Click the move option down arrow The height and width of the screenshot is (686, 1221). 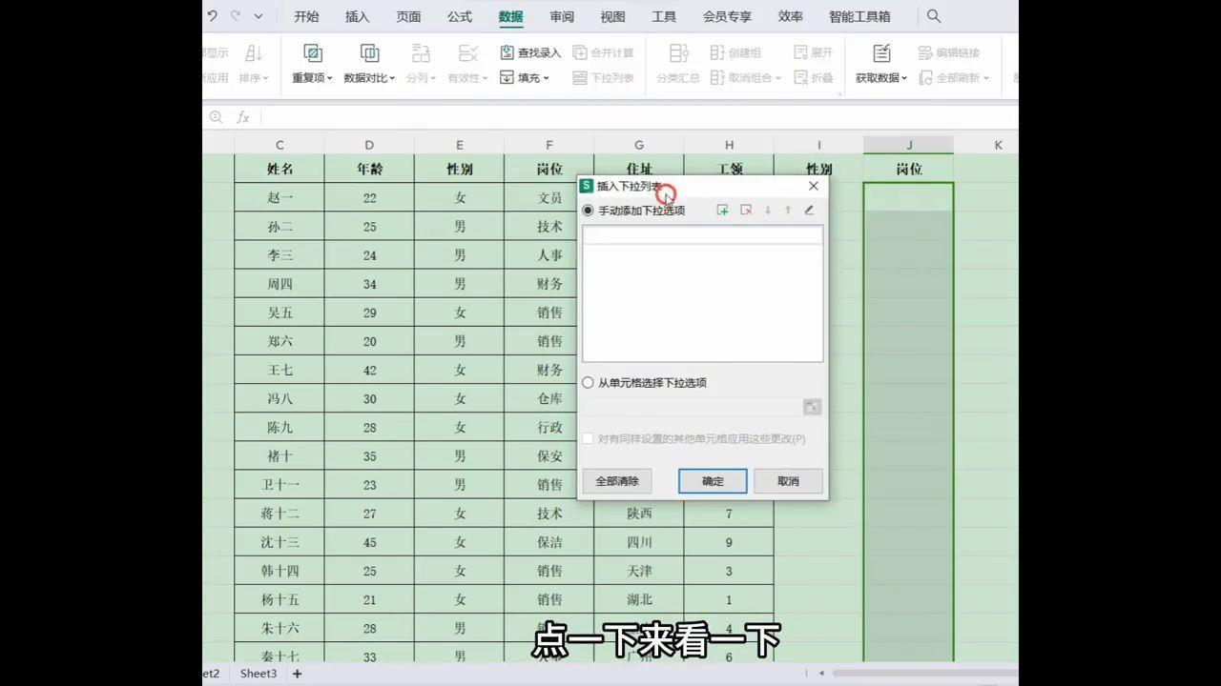768,210
